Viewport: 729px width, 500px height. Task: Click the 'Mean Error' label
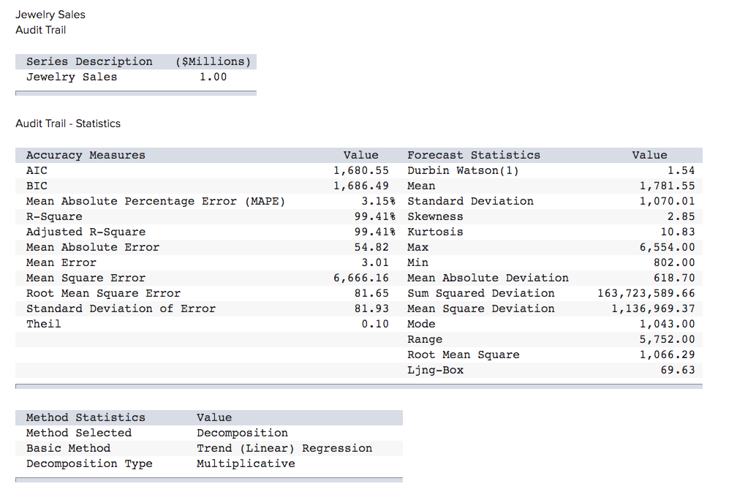click(x=61, y=262)
